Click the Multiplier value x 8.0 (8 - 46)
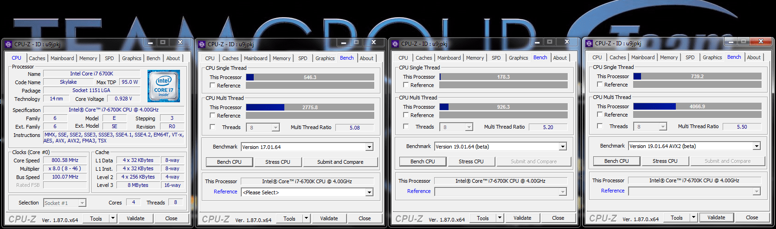776x229 pixels. (x=65, y=168)
